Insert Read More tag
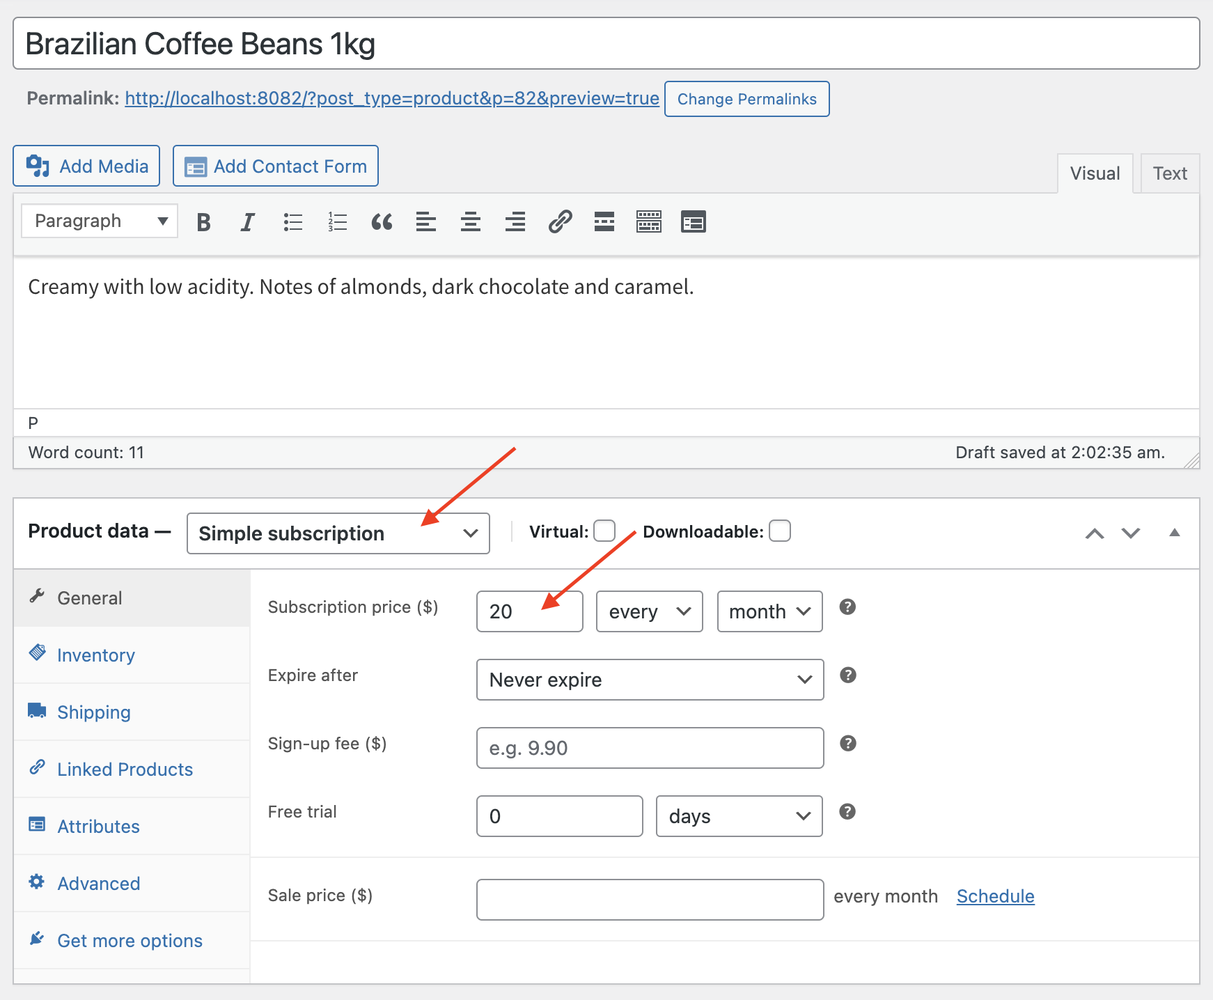The width and height of the screenshot is (1213, 1000). (x=604, y=222)
